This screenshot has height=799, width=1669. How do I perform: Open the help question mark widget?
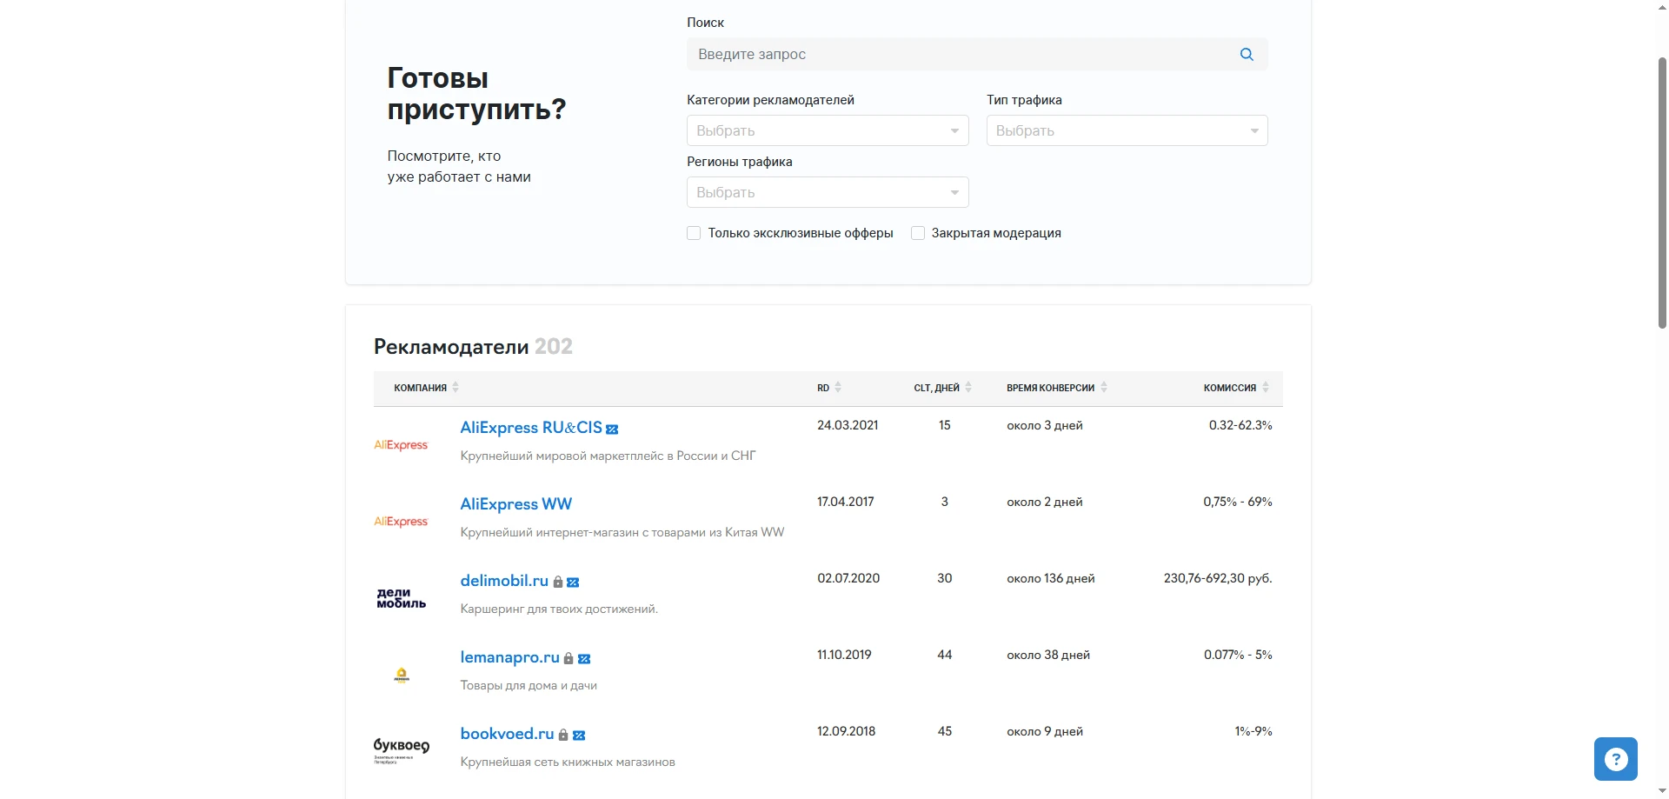pyautogui.click(x=1616, y=759)
